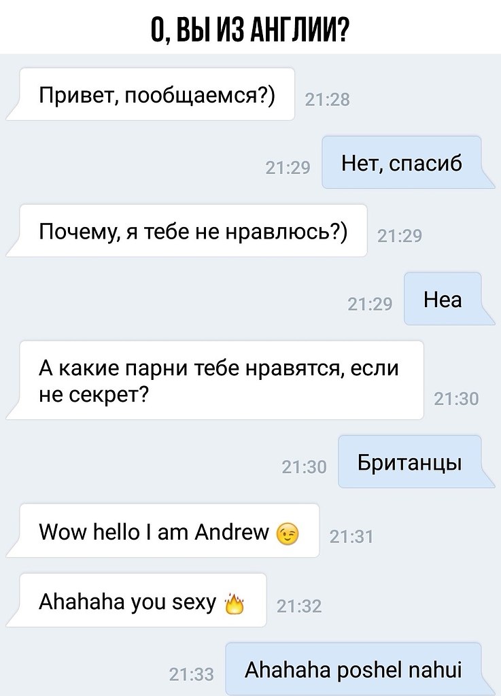The height and width of the screenshot is (696, 501).
Task: Click the 21:29 timestamp beside "Нет, спасиб"
Action: (x=288, y=168)
